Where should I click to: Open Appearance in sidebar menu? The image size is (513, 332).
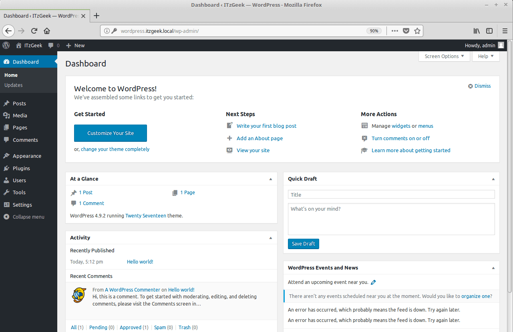[x=28, y=156]
